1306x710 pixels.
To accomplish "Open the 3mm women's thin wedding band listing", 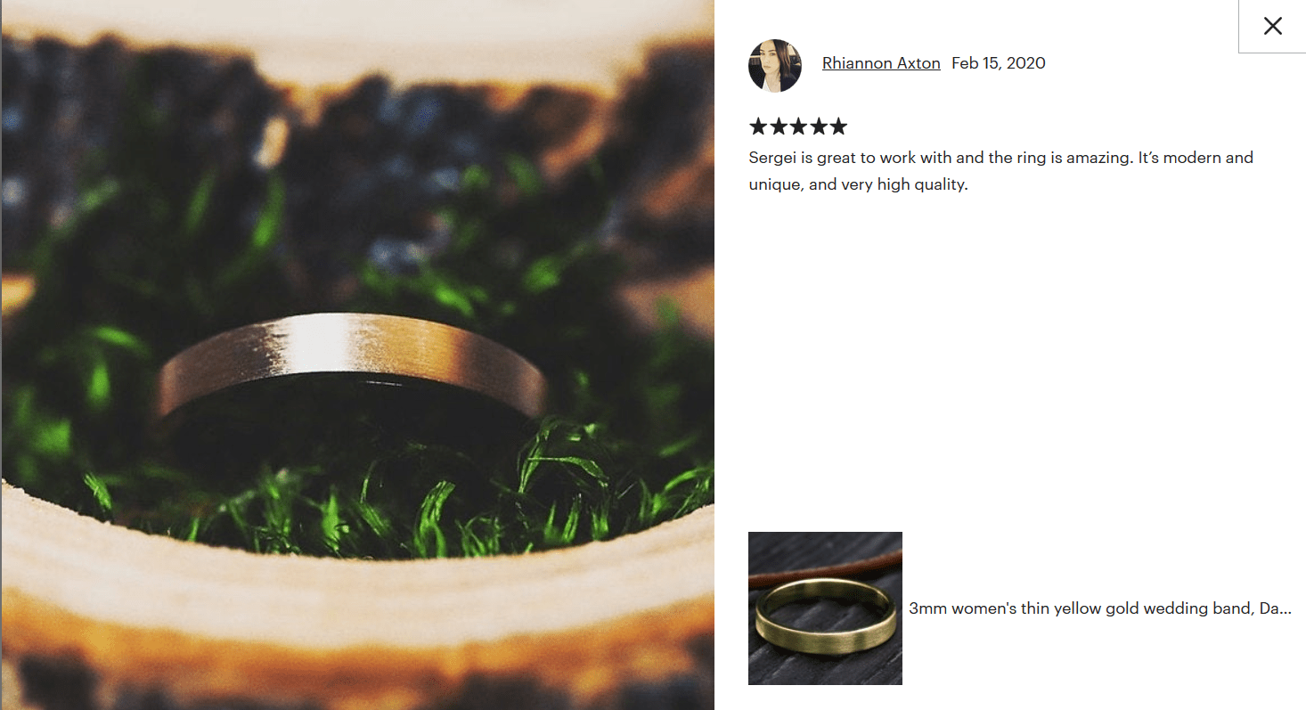I will pos(1100,608).
